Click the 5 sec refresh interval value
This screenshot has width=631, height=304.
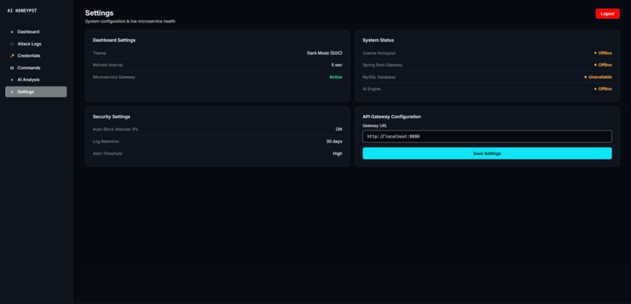(337, 65)
